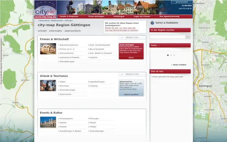Open Ferienwohnungen link
Image resolution: width=227 pixels, height=142 pixels.
click(68, 90)
